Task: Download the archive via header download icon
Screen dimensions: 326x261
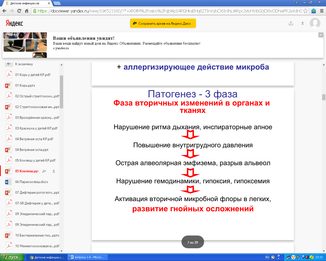Action: point(303,23)
